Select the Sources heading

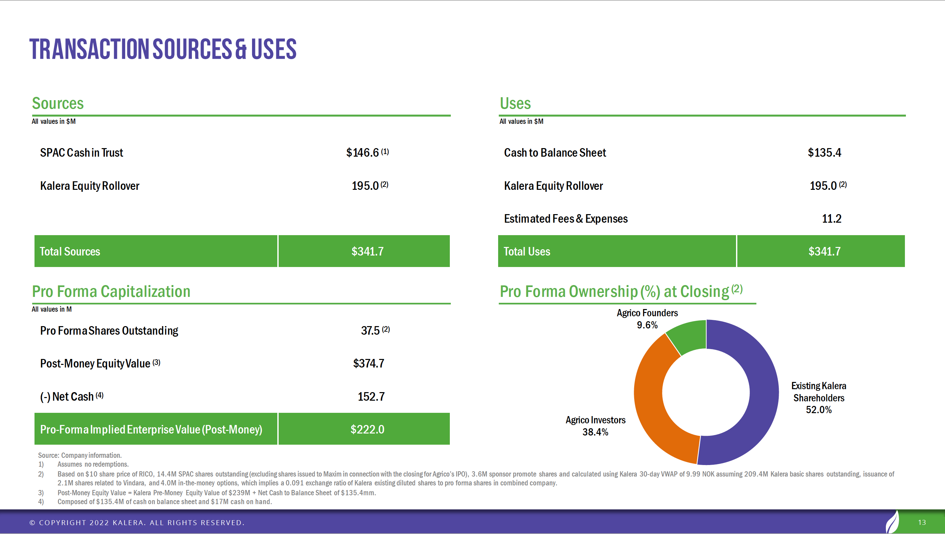(58, 103)
